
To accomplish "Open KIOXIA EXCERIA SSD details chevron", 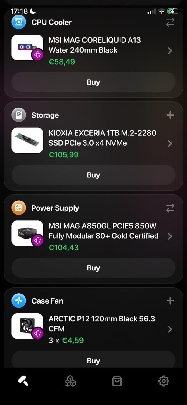I will point(170,144).
